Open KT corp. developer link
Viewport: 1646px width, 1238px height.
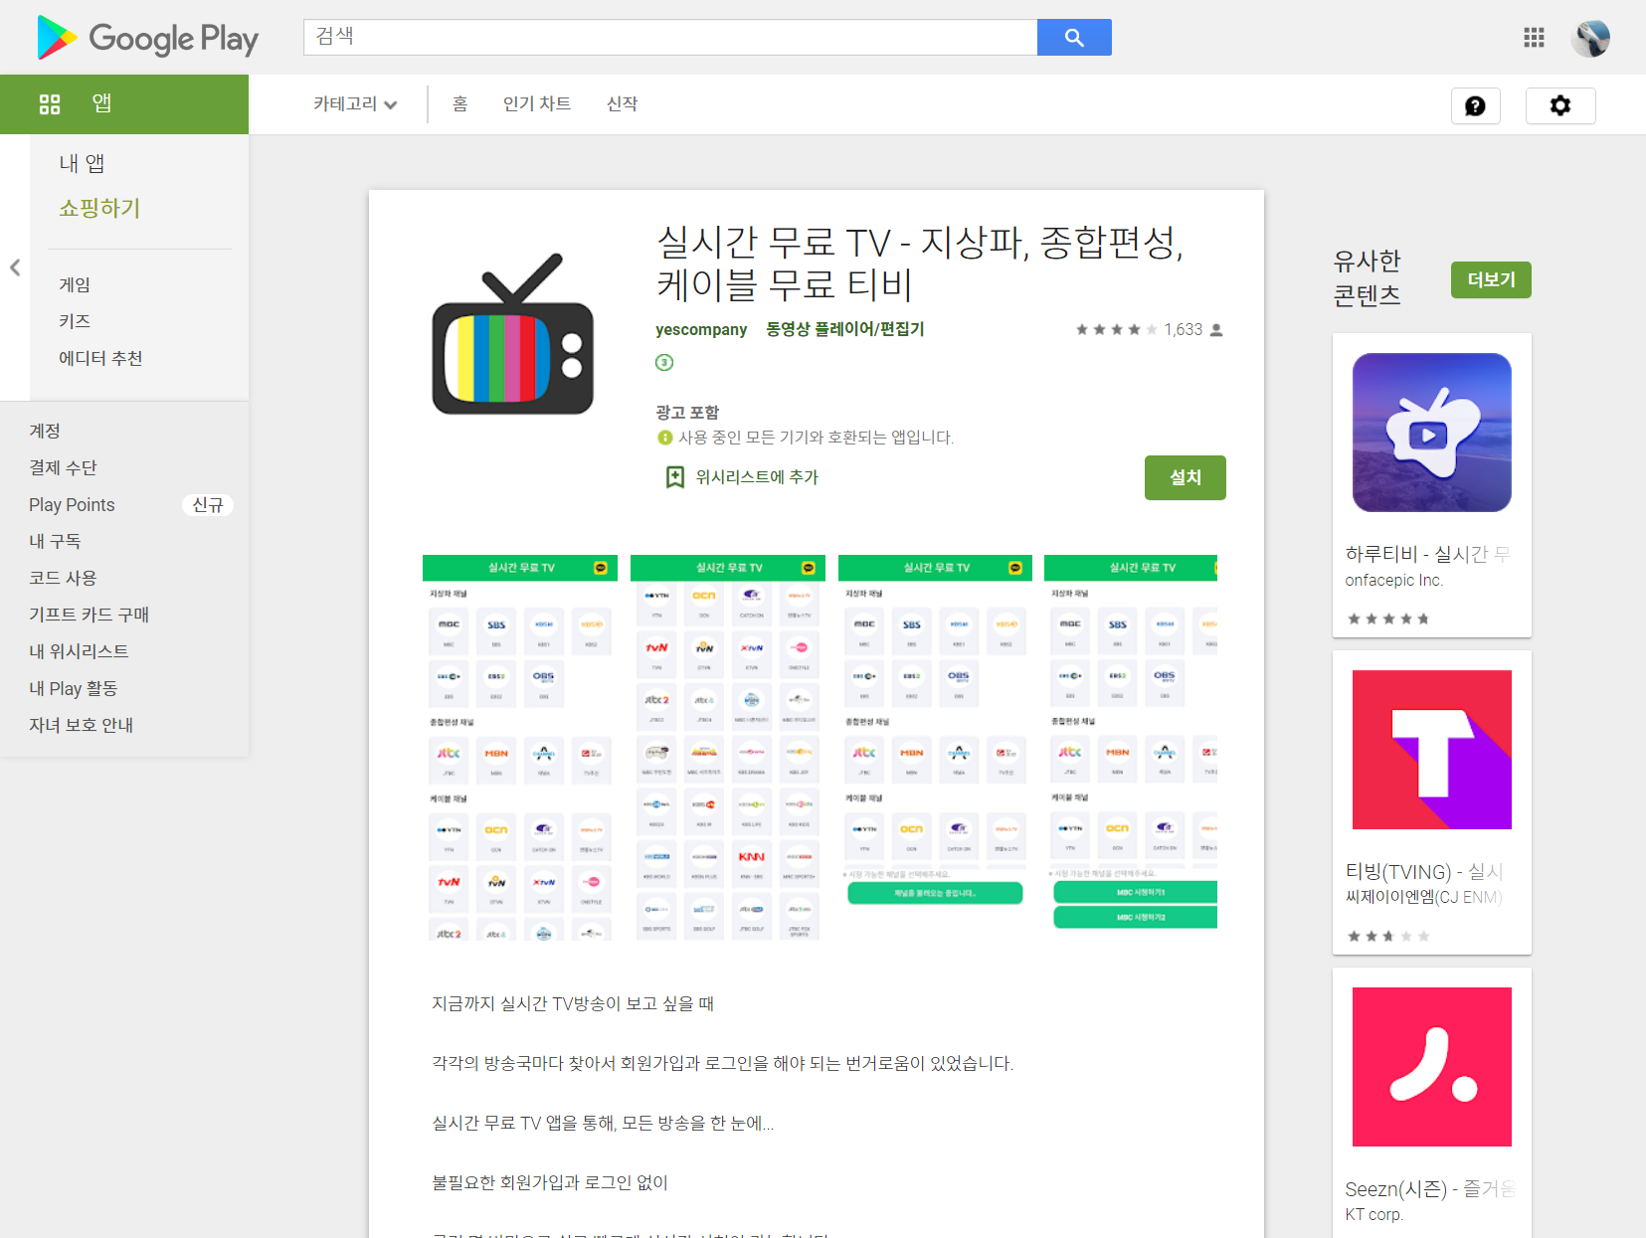click(x=1373, y=1214)
